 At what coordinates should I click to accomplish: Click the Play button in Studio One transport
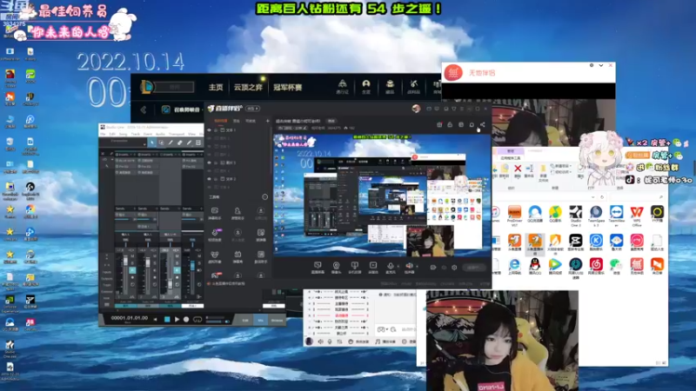coord(177,319)
